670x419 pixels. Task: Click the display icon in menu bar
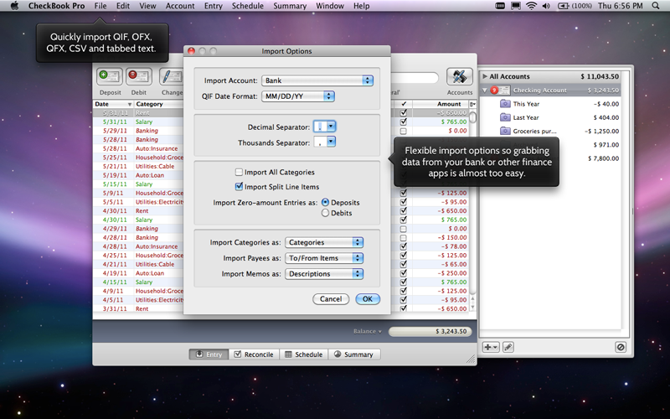[516, 6]
